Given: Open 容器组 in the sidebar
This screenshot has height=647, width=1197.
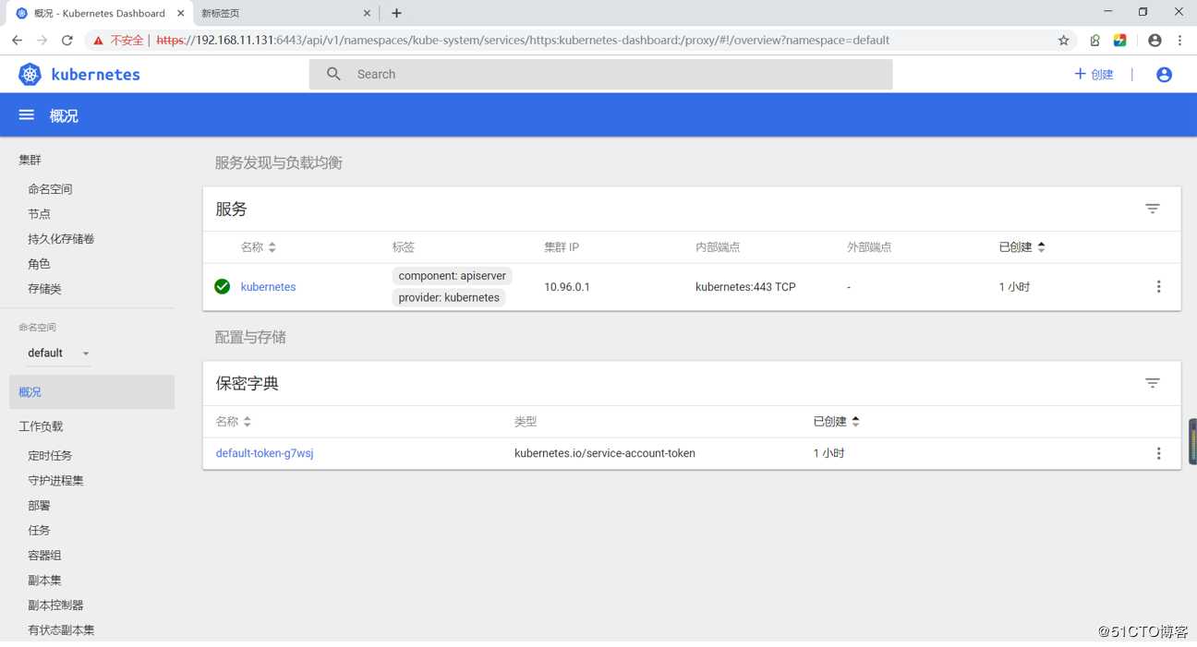Looking at the screenshot, I should [44, 555].
